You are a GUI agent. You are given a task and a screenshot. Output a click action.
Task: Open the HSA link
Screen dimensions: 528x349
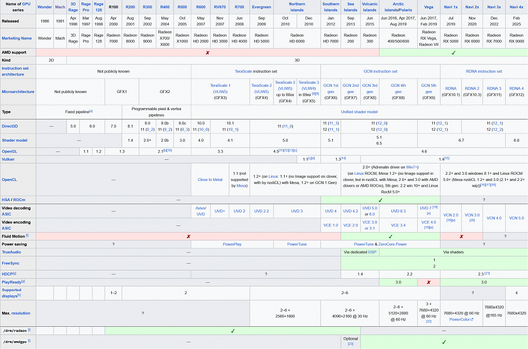tap(6, 200)
